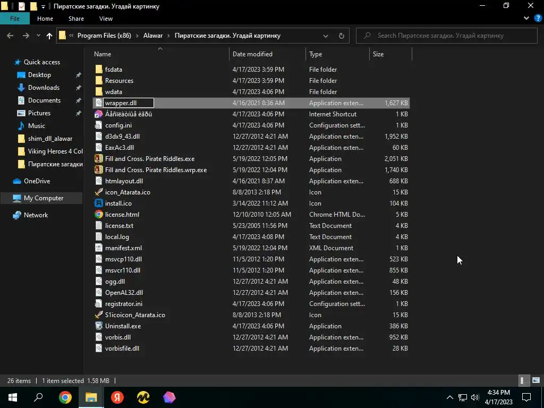The width and height of the screenshot is (544, 408).
Task: Select the Chrome icon of license.html
Action: click(99, 215)
